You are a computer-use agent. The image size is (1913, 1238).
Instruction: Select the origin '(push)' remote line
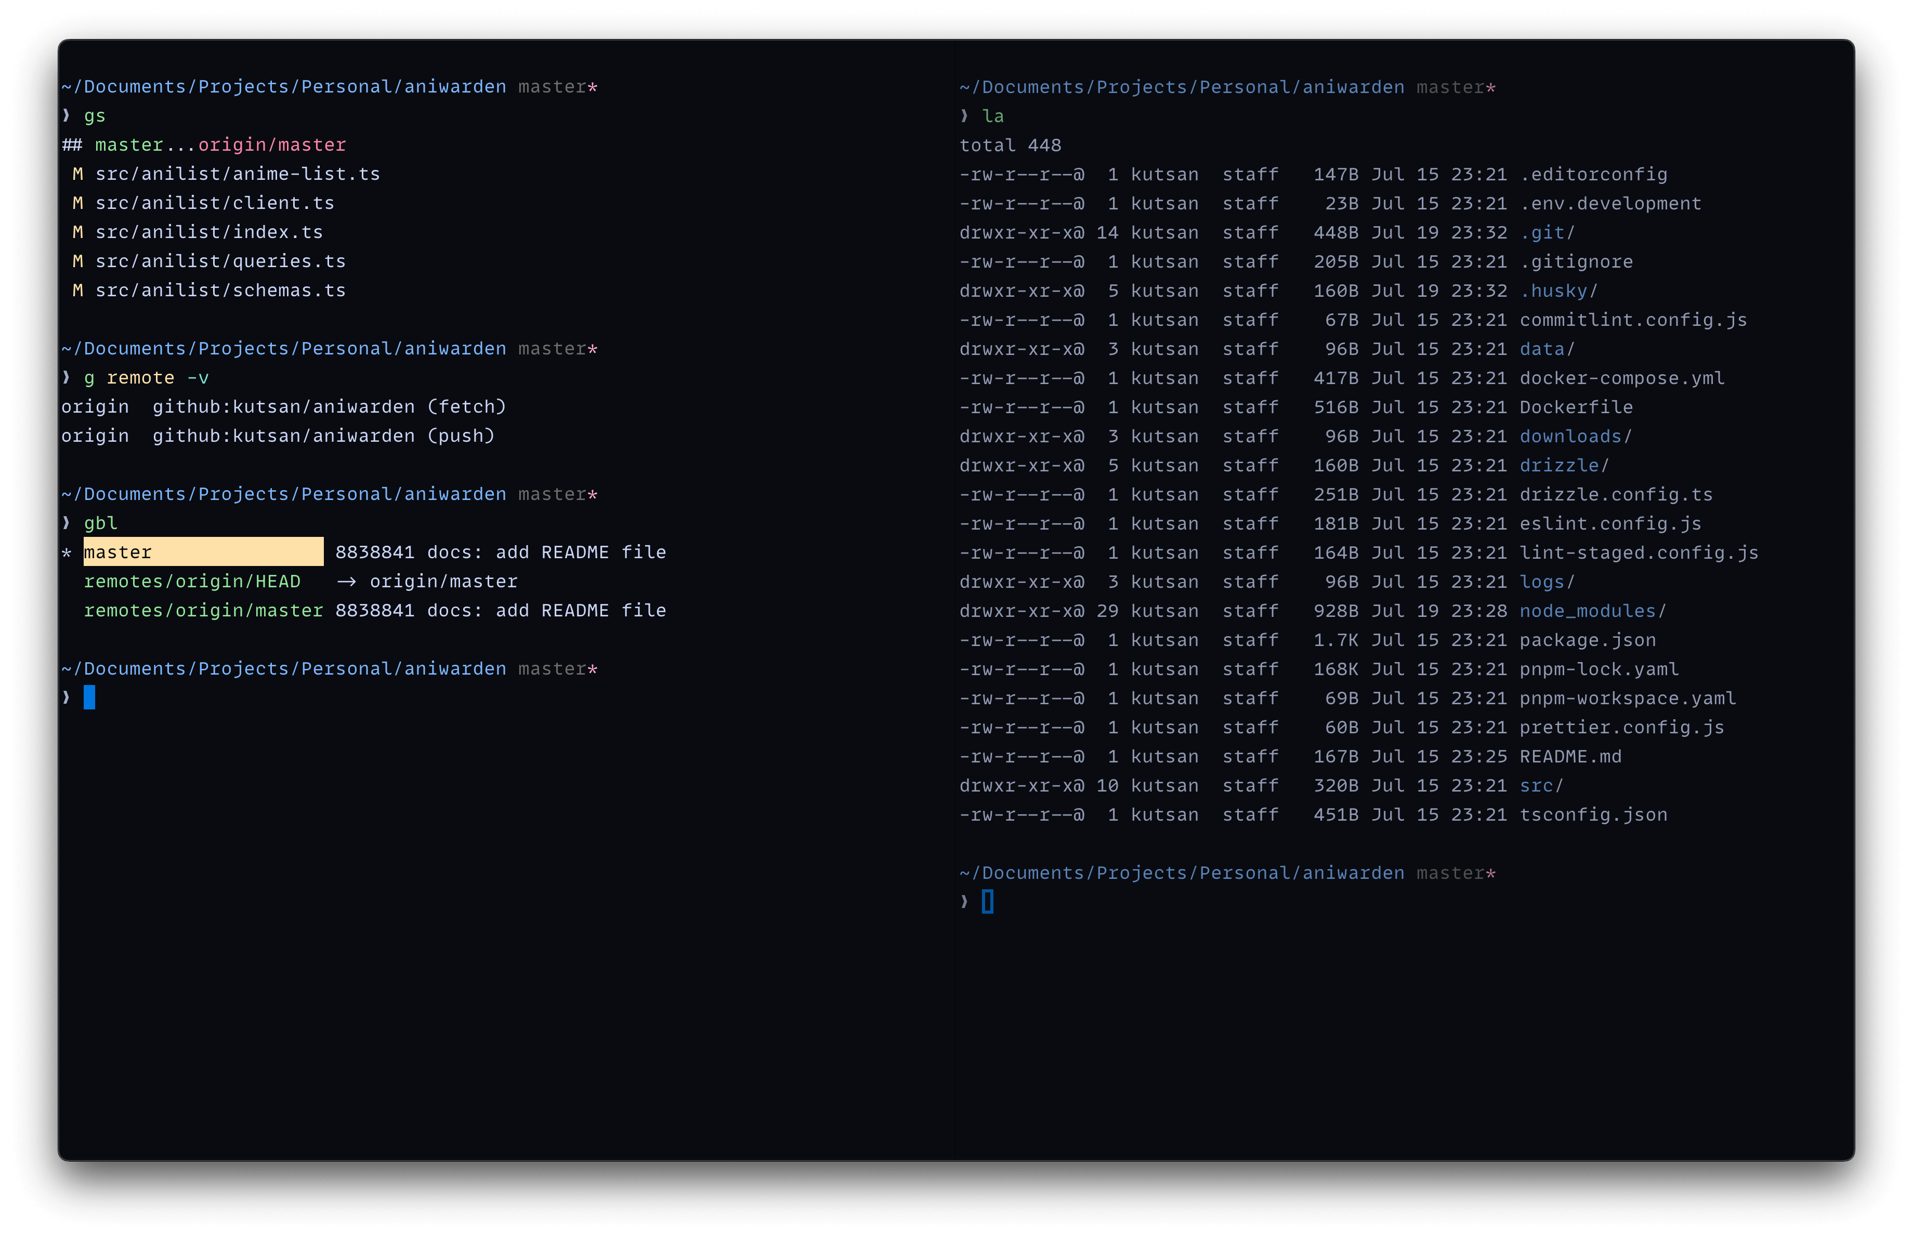pyautogui.click(x=278, y=436)
